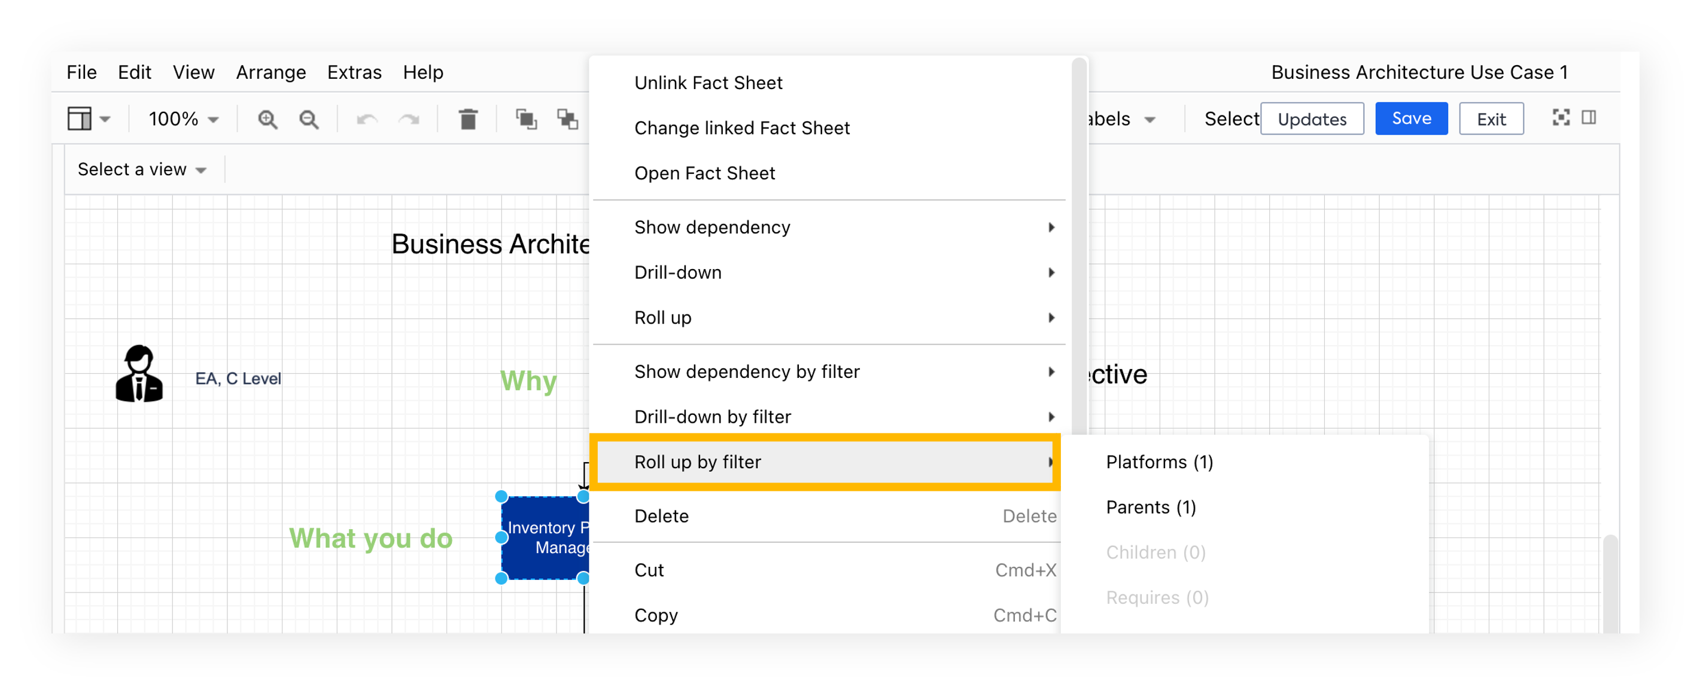This screenshot has width=1703, height=696.
Task: Click Business Architecture Use Case 1 title
Action: click(x=1419, y=72)
